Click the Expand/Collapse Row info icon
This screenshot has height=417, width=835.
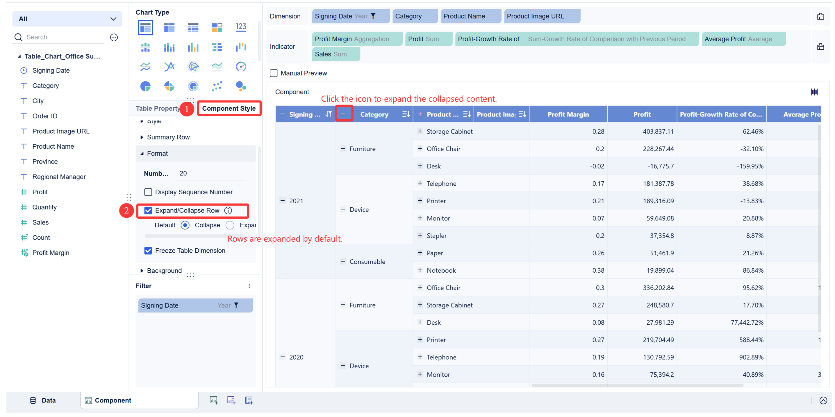tap(228, 211)
